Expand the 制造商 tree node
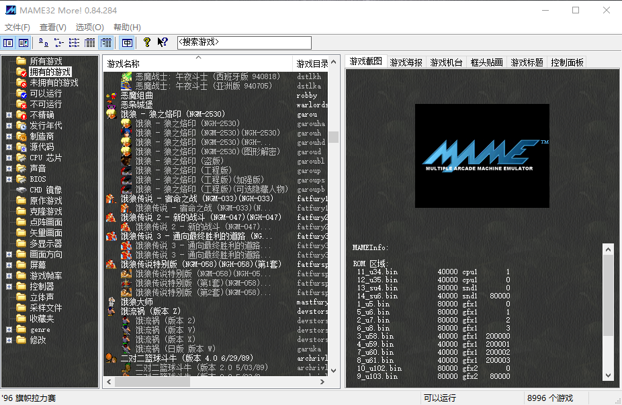 click(9, 137)
